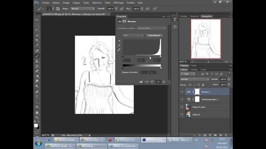Select the Rectangular Marquee tool
The height and width of the screenshot is (149, 266).
[37, 25]
